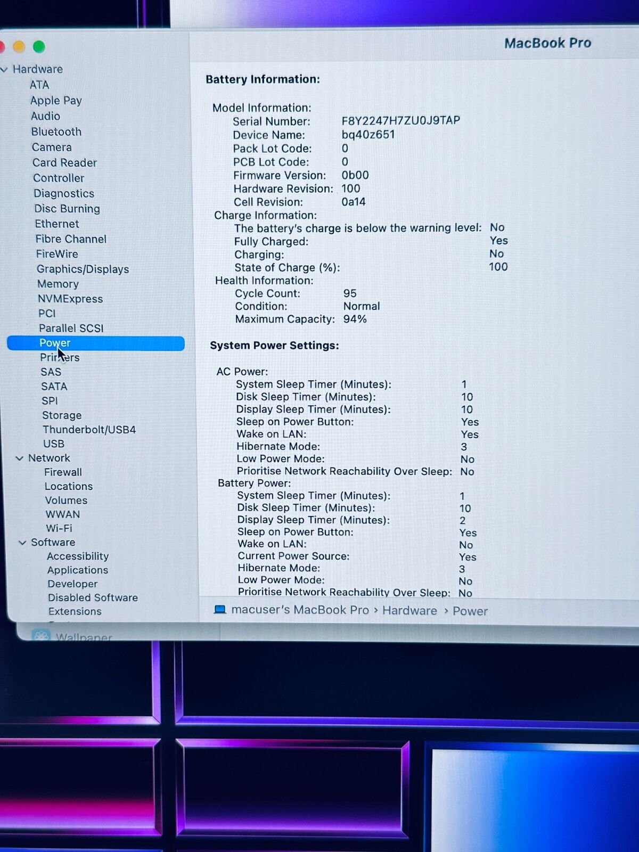This screenshot has height=852, width=639.
Task: Collapse the Software section chevron
Action: tap(22, 543)
